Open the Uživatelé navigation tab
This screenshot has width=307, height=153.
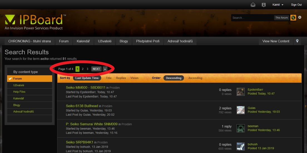coord(105,41)
